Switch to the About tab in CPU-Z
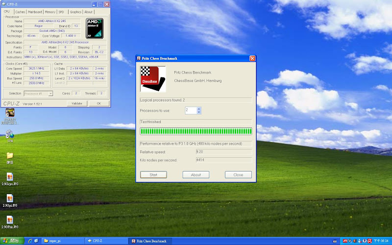This screenshot has width=392, height=245. tap(88, 12)
